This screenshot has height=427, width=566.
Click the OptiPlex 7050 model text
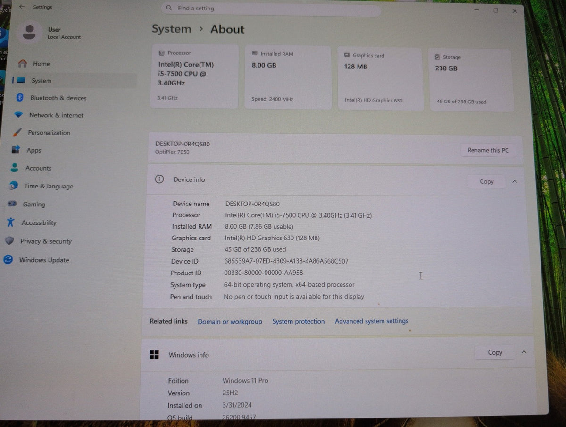coord(172,152)
